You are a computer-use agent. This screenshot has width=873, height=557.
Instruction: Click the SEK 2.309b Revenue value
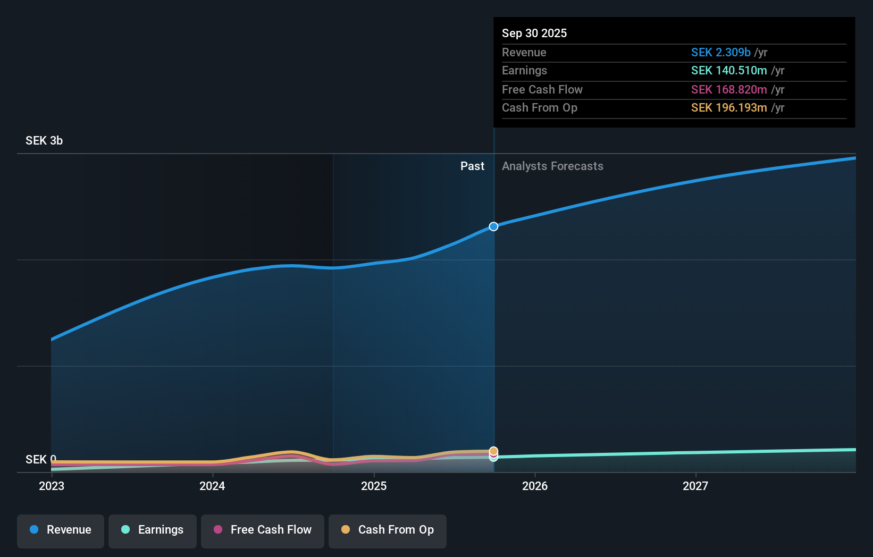[x=721, y=53]
